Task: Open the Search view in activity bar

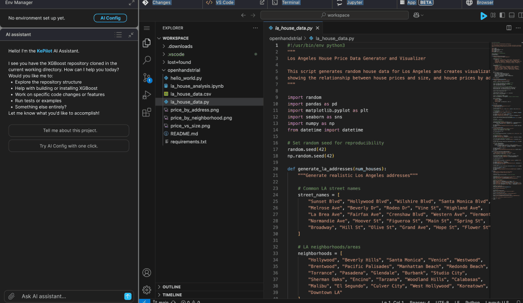Action: [x=146, y=60]
